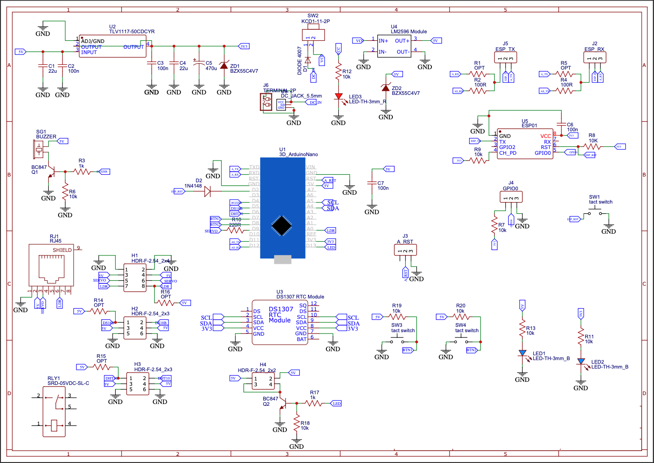Screen dimensions: 654x463
Task: Click the 1N4148 diode D2
Action: [x=207, y=191]
